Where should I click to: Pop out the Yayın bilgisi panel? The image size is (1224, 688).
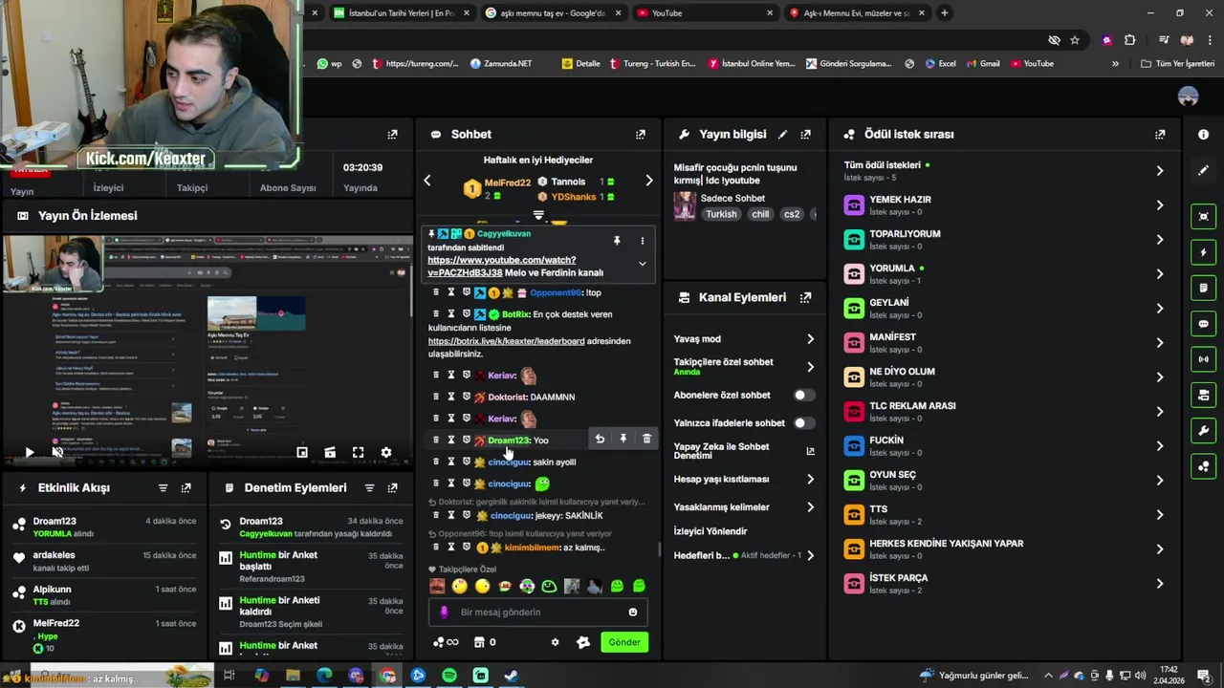tap(805, 135)
